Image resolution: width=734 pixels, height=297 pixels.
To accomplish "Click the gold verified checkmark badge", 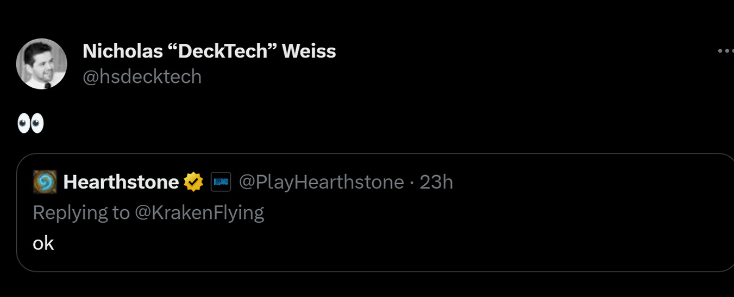I will point(193,182).
